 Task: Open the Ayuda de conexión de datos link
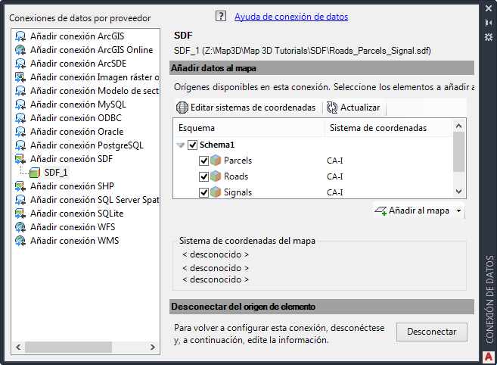pos(291,16)
